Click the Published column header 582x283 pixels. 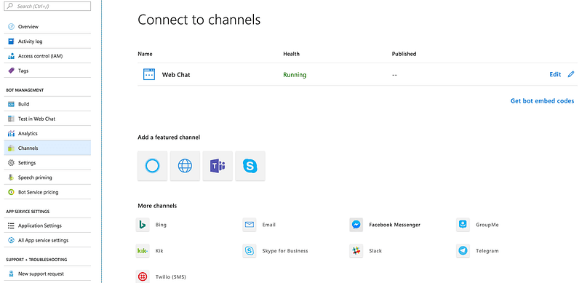pyautogui.click(x=404, y=54)
